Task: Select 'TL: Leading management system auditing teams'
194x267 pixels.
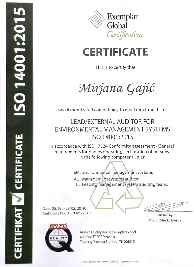Action: tap(121, 184)
